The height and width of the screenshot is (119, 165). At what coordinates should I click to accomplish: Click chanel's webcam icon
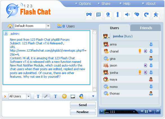click(x=145, y=51)
